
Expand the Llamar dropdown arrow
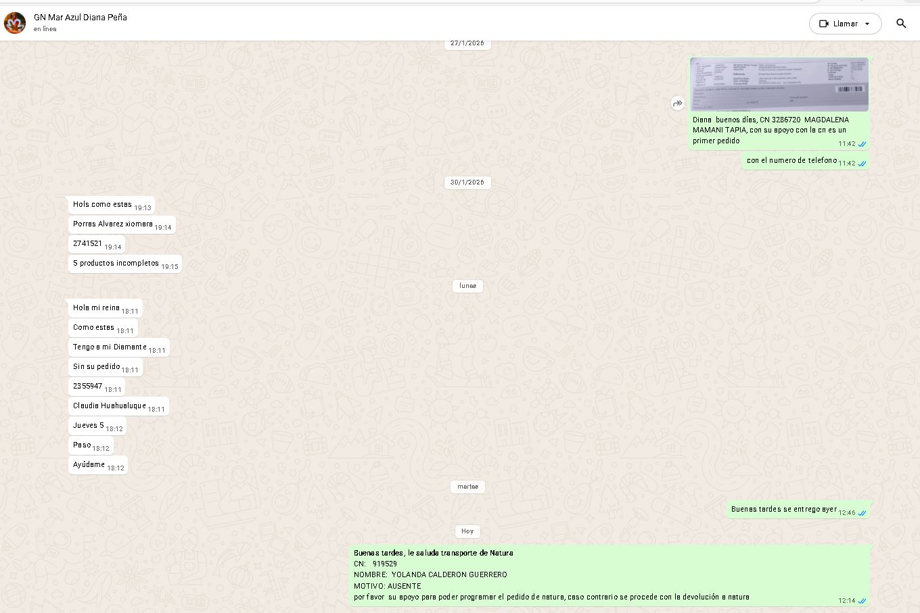(867, 24)
